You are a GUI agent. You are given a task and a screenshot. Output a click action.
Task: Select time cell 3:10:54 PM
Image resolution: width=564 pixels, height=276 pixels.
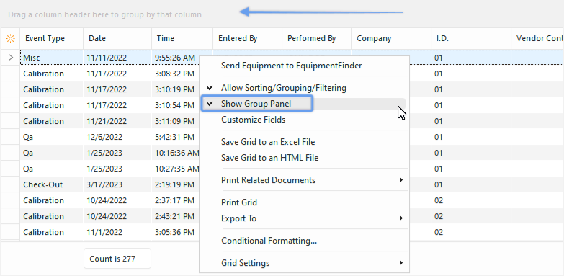(176, 105)
